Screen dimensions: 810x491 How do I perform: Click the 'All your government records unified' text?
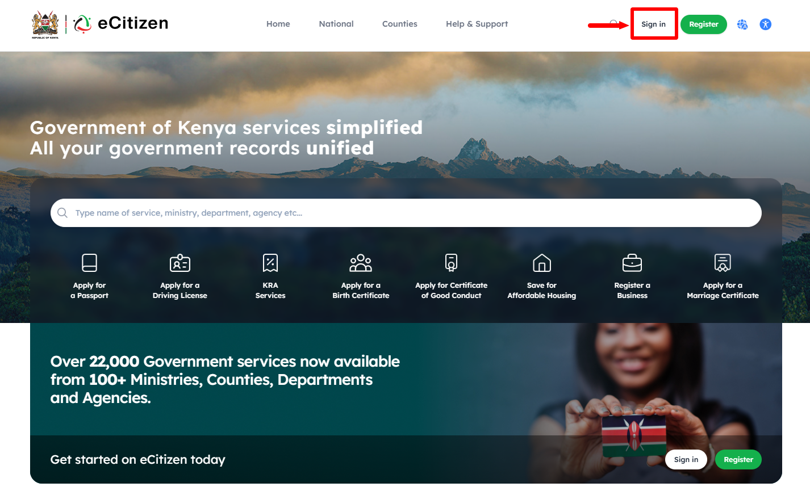[x=202, y=148]
